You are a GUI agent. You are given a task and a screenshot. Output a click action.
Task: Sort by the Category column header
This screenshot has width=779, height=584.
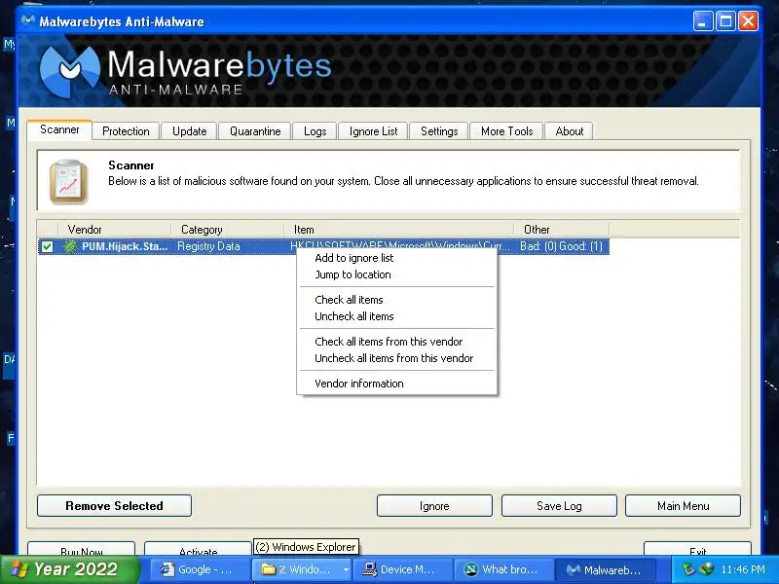click(x=228, y=230)
